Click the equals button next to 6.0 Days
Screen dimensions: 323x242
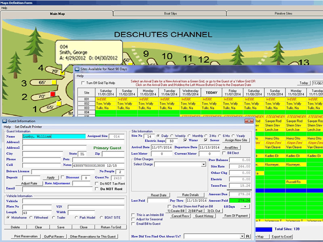[x=245, y=206]
